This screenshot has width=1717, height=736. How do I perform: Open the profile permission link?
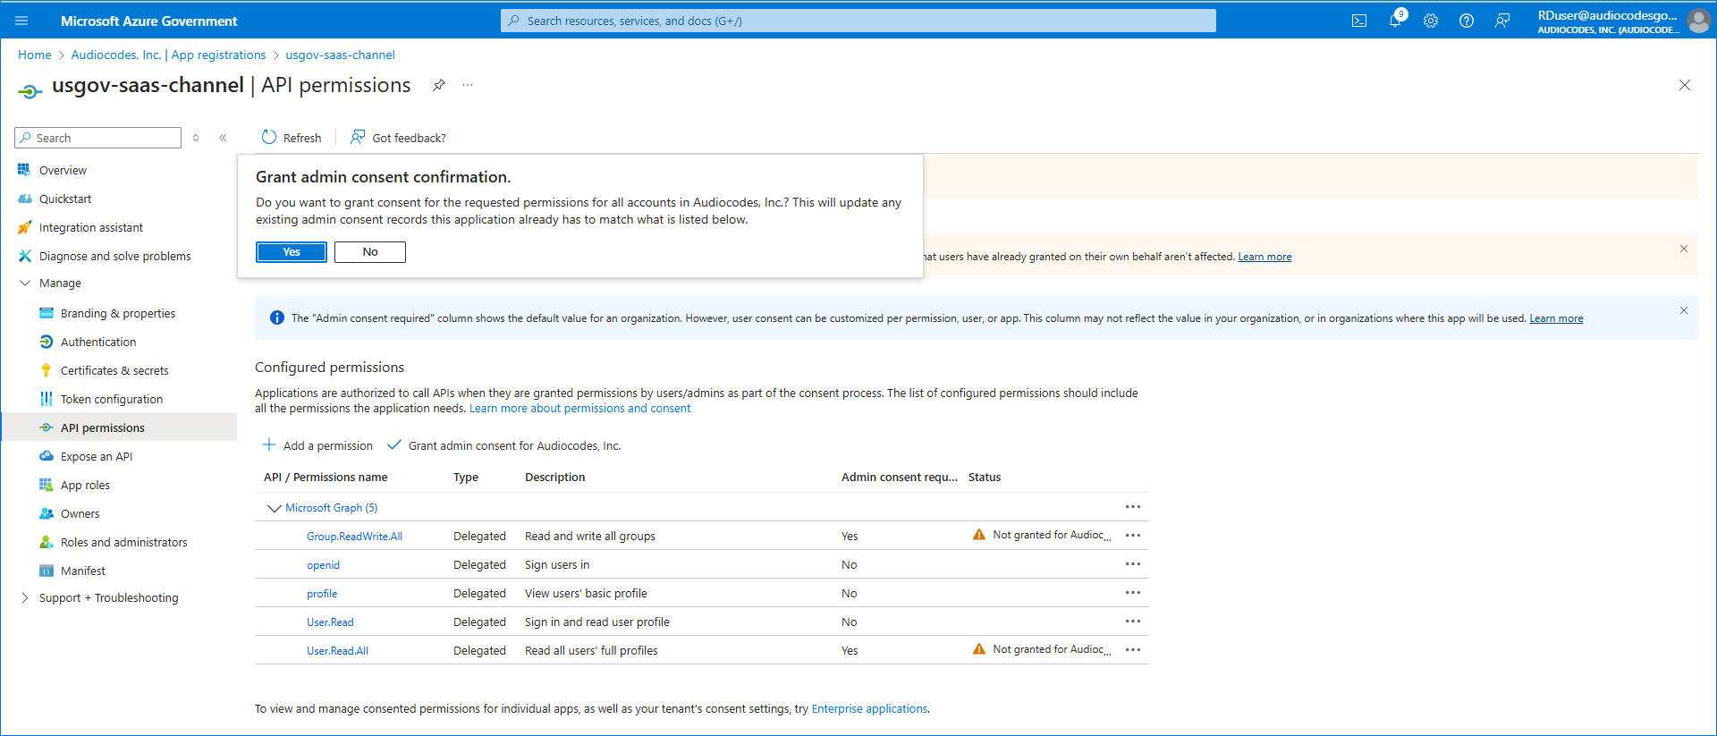click(x=322, y=593)
